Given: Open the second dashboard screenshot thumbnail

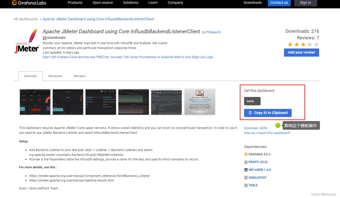Looking at the screenshot, I should coord(68,102).
